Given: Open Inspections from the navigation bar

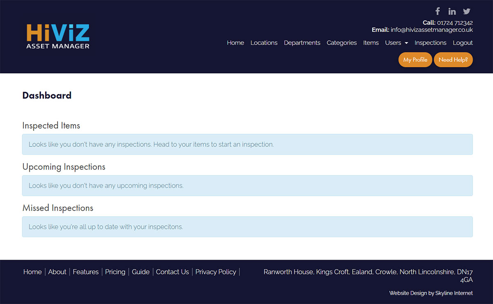Looking at the screenshot, I should point(430,43).
